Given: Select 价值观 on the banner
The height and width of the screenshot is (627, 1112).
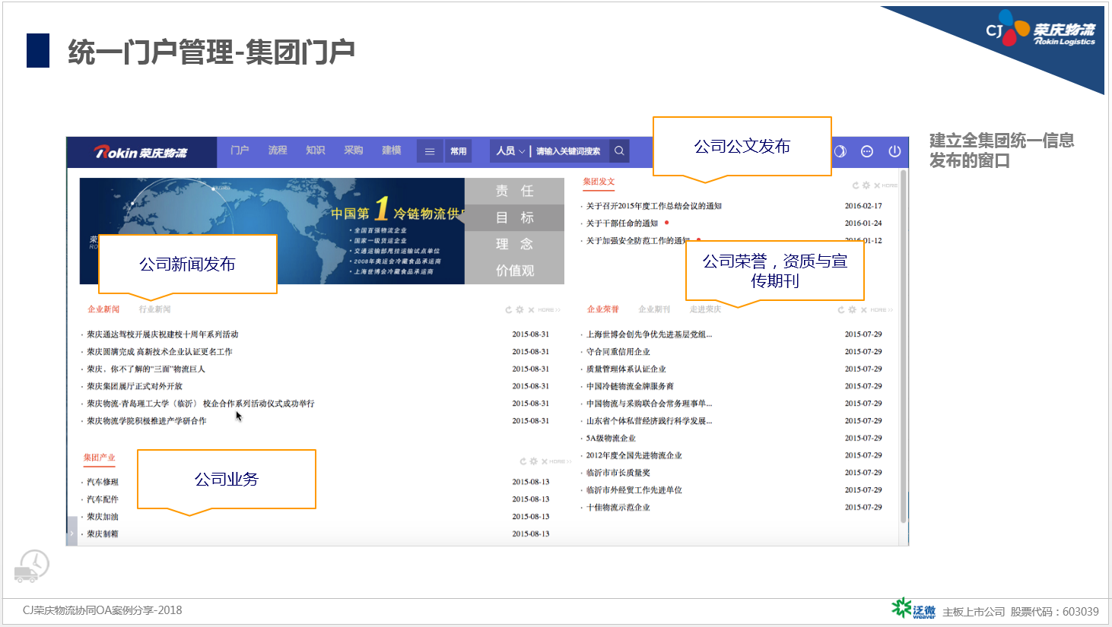Looking at the screenshot, I should tap(515, 271).
